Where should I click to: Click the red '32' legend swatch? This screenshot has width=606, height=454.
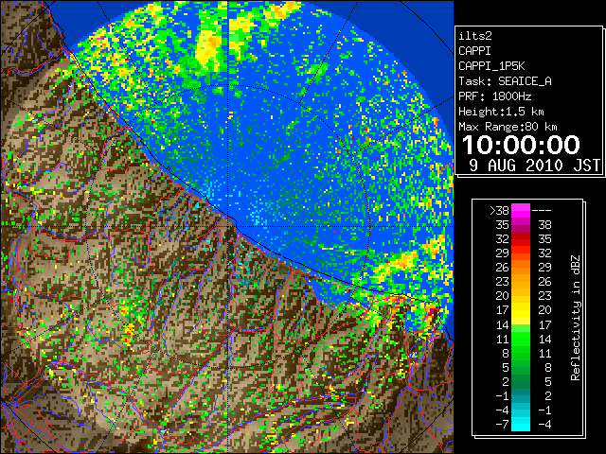[521, 239]
